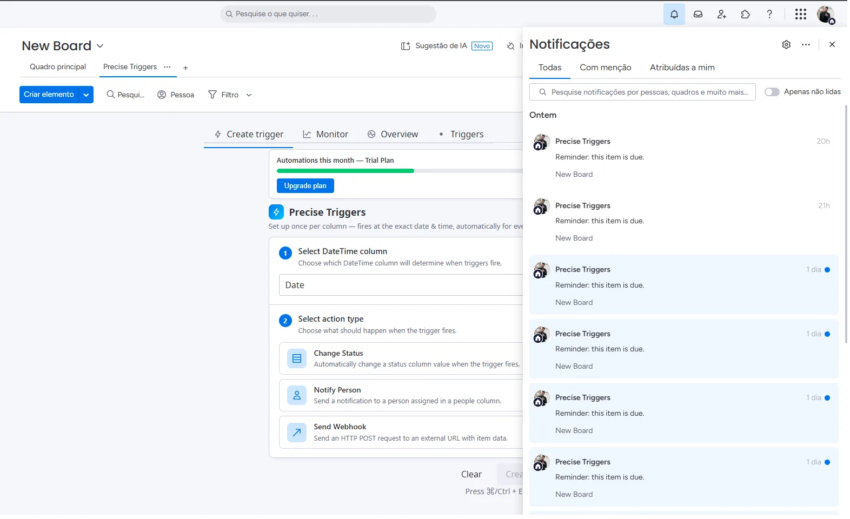The height and width of the screenshot is (519, 850).
Task: Expand the New Board title chevron
Action: pyautogui.click(x=100, y=46)
